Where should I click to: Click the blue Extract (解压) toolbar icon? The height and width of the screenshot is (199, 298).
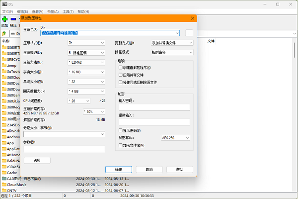(13, 19)
